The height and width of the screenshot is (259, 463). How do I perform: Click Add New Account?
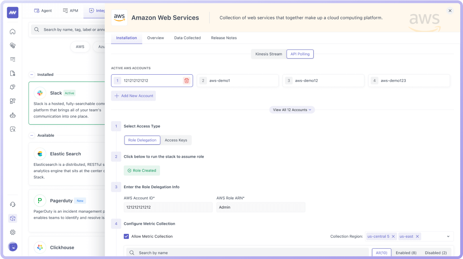tap(134, 96)
